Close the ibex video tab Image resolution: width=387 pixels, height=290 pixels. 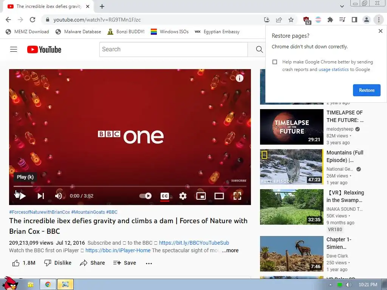[x=88, y=6]
